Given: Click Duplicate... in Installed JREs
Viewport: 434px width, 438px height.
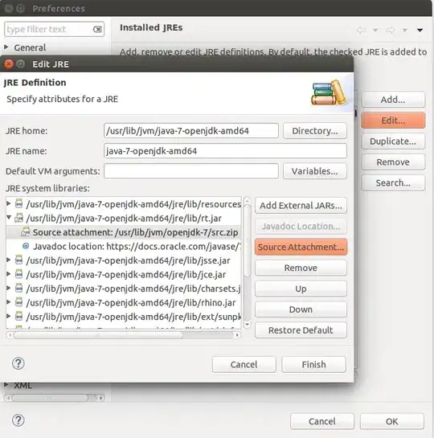Looking at the screenshot, I should click(393, 141).
